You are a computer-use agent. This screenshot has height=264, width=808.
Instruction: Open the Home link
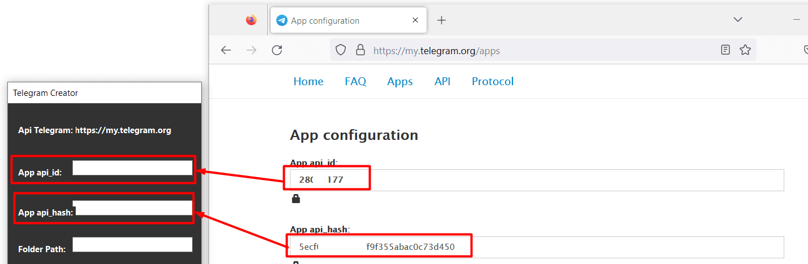tap(309, 81)
